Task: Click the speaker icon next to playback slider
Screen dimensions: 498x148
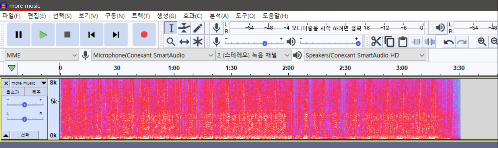Action: tap(291, 41)
